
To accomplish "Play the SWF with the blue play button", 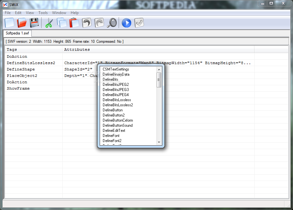I will pos(126,23).
